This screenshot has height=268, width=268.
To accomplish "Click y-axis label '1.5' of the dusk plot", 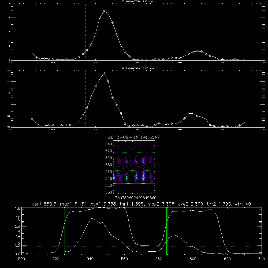I will [9, 93].
